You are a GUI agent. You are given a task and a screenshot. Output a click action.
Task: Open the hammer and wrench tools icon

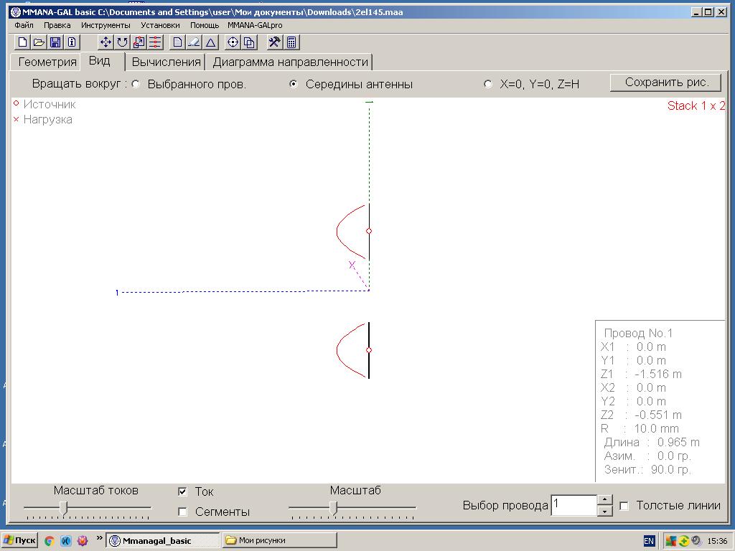[274, 42]
